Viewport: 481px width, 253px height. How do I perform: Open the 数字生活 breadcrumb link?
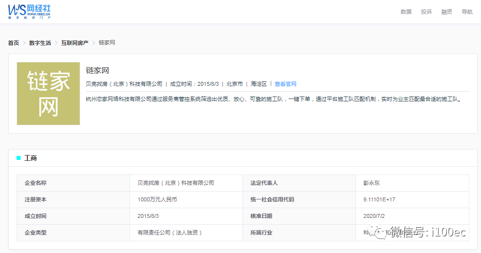(40, 43)
